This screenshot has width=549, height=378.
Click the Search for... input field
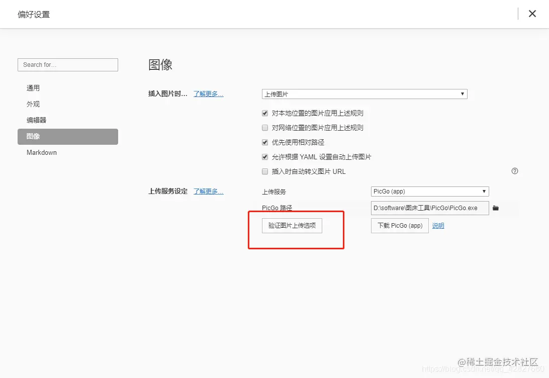click(x=67, y=65)
